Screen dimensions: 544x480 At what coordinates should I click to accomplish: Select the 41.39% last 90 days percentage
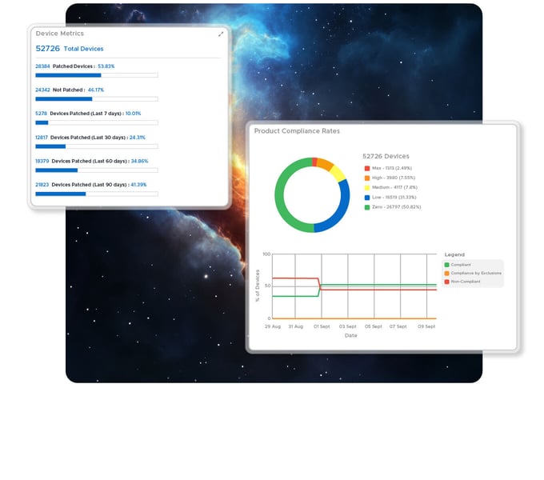[x=138, y=185]
